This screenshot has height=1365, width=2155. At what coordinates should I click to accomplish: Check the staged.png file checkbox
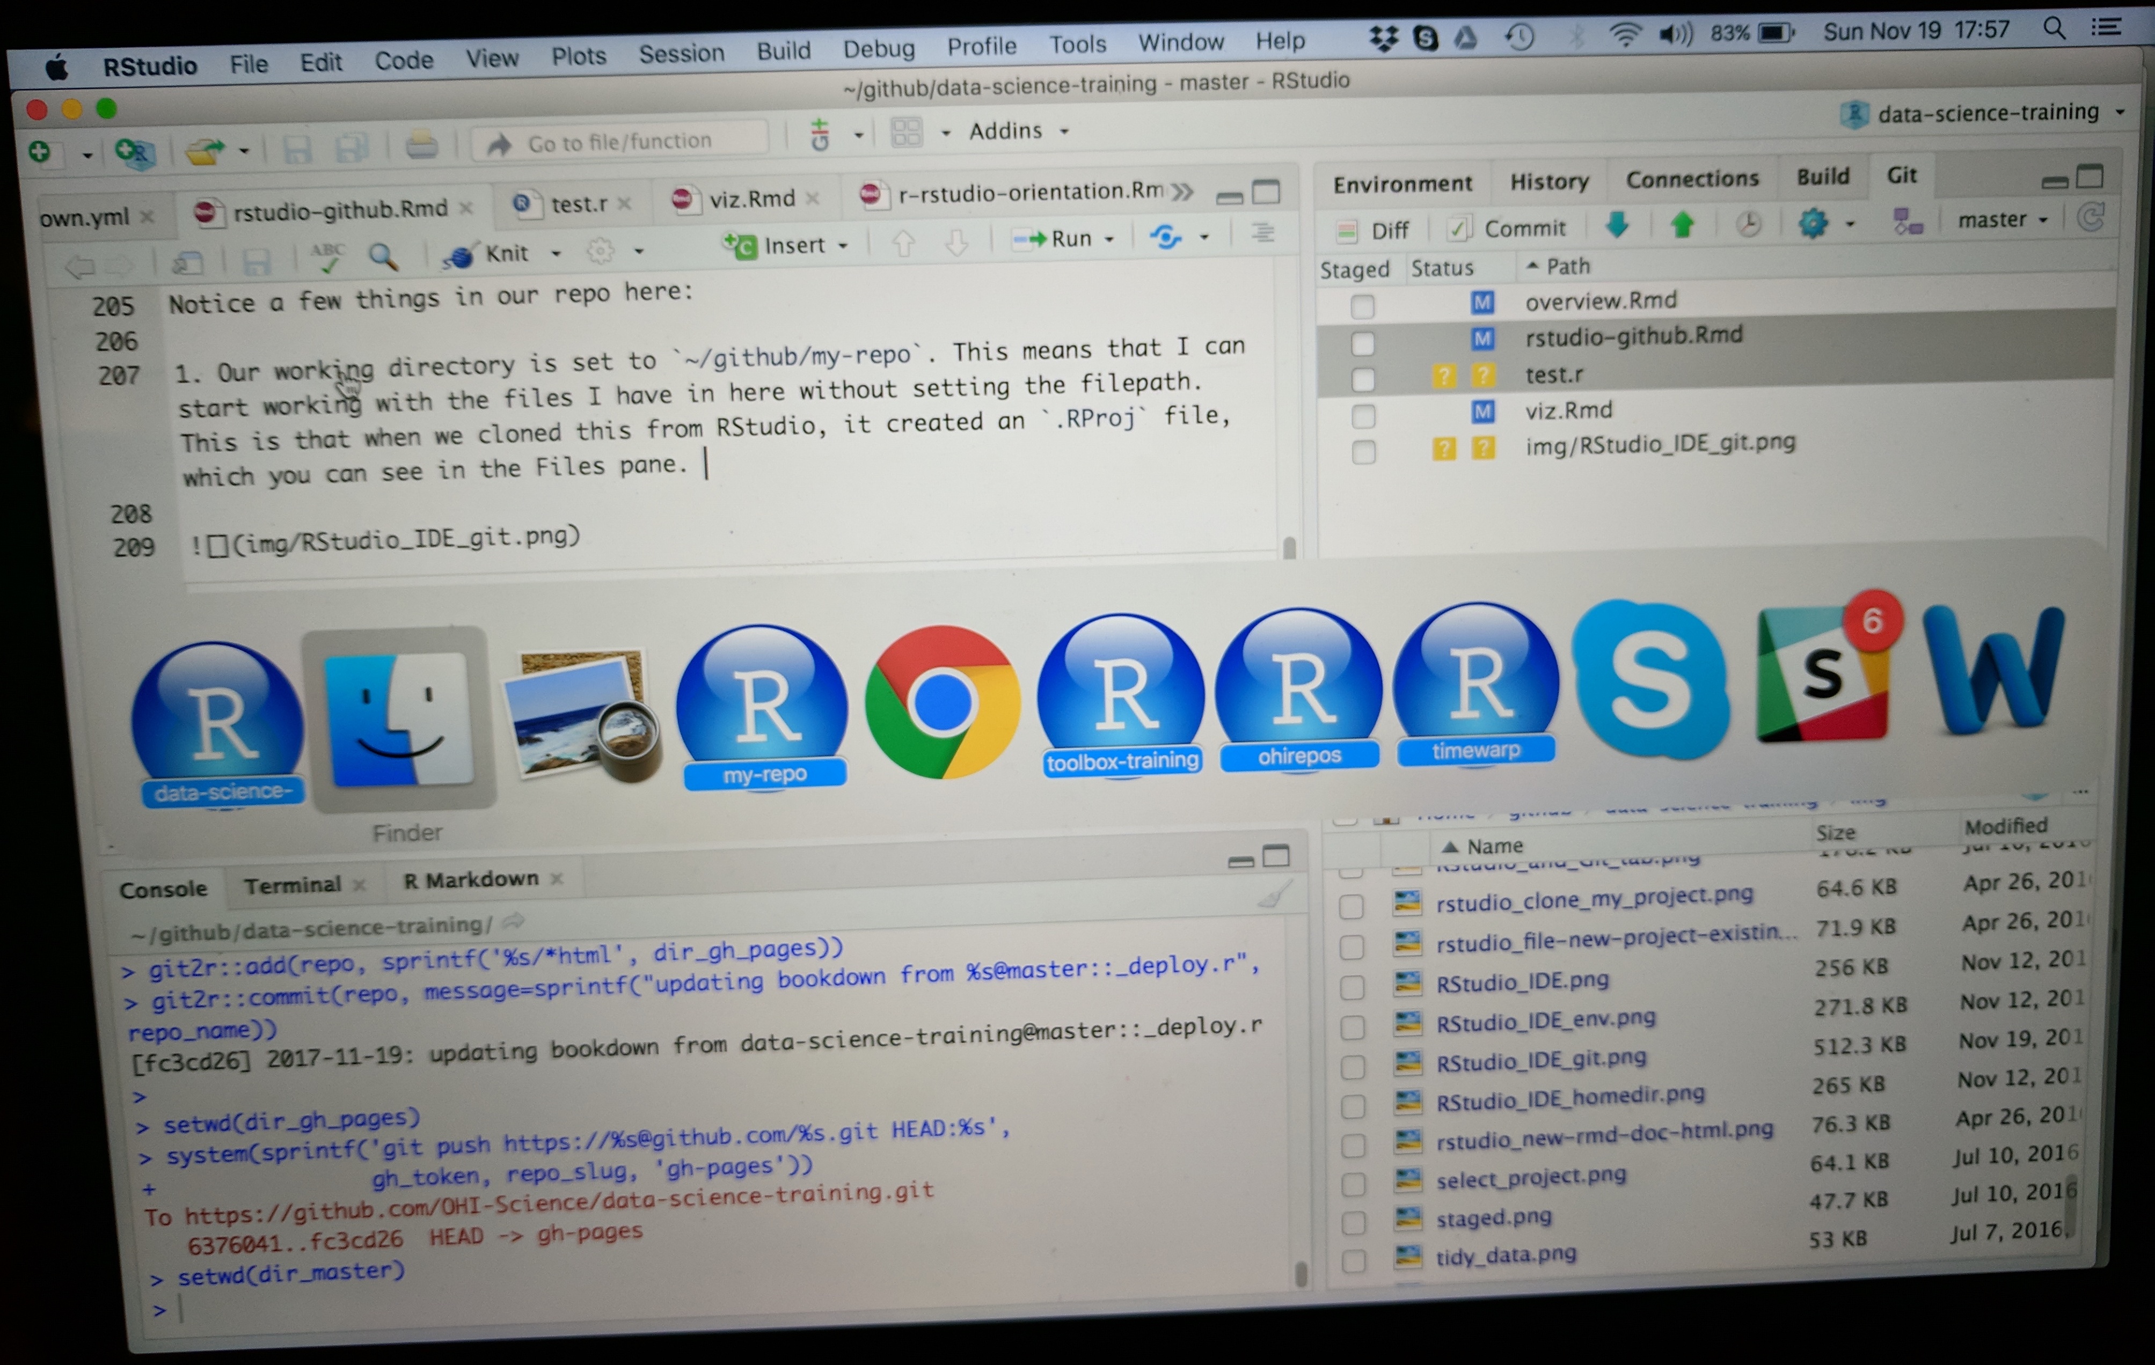click(x=1353, y=1223)
